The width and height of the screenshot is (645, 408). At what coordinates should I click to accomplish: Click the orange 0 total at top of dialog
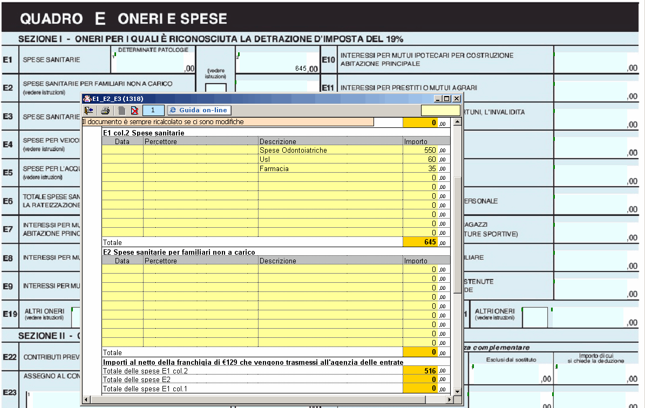coord(419,123)
